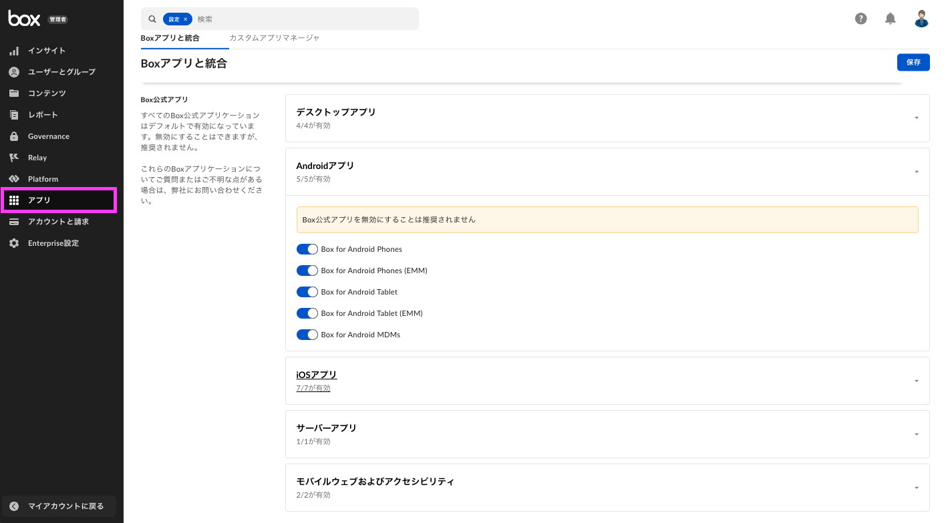Open Insights bar chart icon in sidebar
Image resolution: width=946 pixels, height=523 pixels.
14,51
